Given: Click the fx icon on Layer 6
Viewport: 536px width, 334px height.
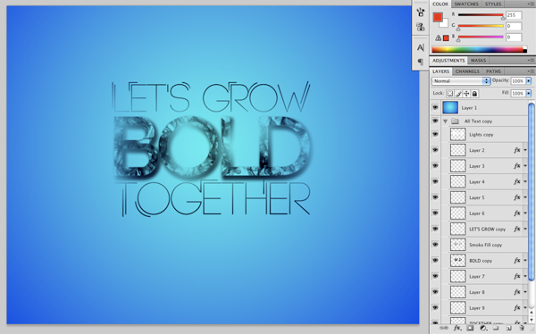Looking at the screenshot, I should point(517,213).
